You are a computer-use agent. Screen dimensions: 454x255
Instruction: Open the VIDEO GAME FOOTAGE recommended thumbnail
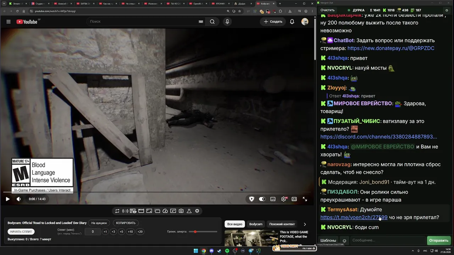coord(251,238)
